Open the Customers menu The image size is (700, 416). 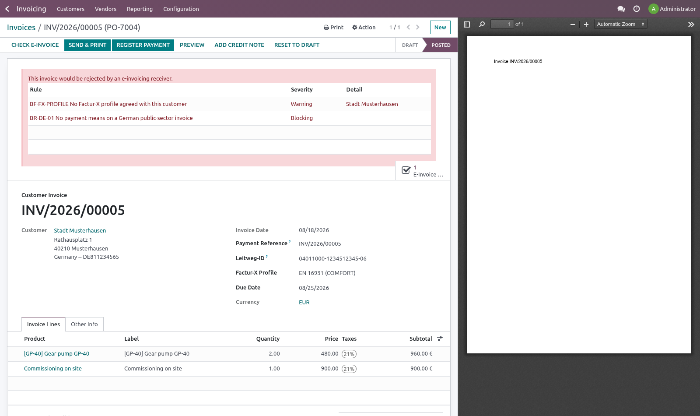[70, 9]
